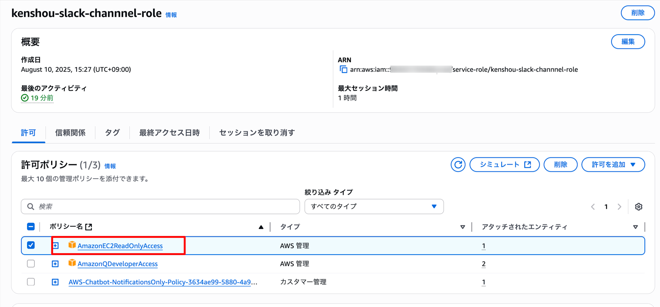This screenshot has height=307, width=660.
Task: Sort by アタッチされたエンティティ column arrow
Action: [636, 227]
